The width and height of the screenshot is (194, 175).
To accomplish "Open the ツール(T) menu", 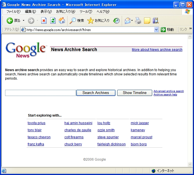I will (86, 12).
